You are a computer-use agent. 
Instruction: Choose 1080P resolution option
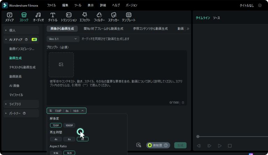pos(69,125)
